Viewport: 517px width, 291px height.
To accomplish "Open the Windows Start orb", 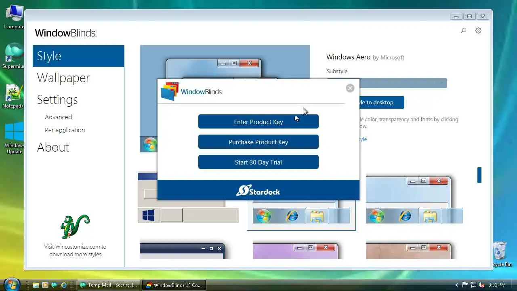I will (11, 284).
